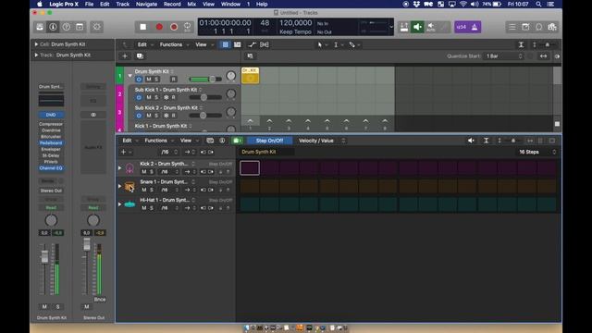Toggle power on Drum Synth Kit track
Image resolution: width=592 pixels, height=333 pixels.
pos(139,80)
